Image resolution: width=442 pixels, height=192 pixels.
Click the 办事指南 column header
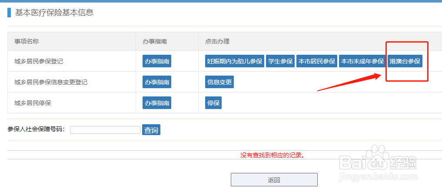(x=155, y=41)
